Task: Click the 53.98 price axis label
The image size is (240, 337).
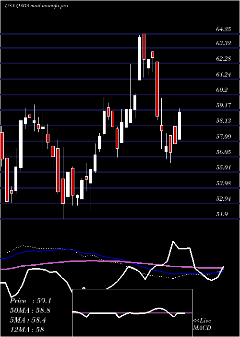Action: (x=223, y=183)
